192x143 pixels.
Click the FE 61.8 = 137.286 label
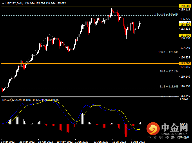click(x=167, y=14)
